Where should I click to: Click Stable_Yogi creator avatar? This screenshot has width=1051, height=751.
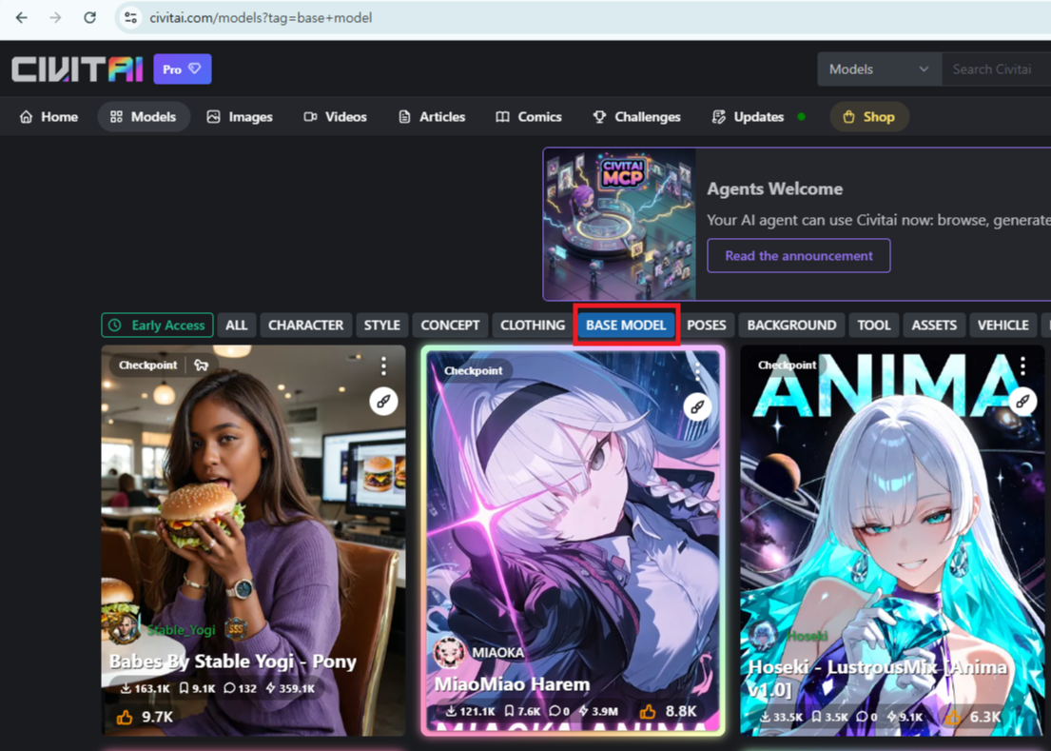(x=123, y=629)
